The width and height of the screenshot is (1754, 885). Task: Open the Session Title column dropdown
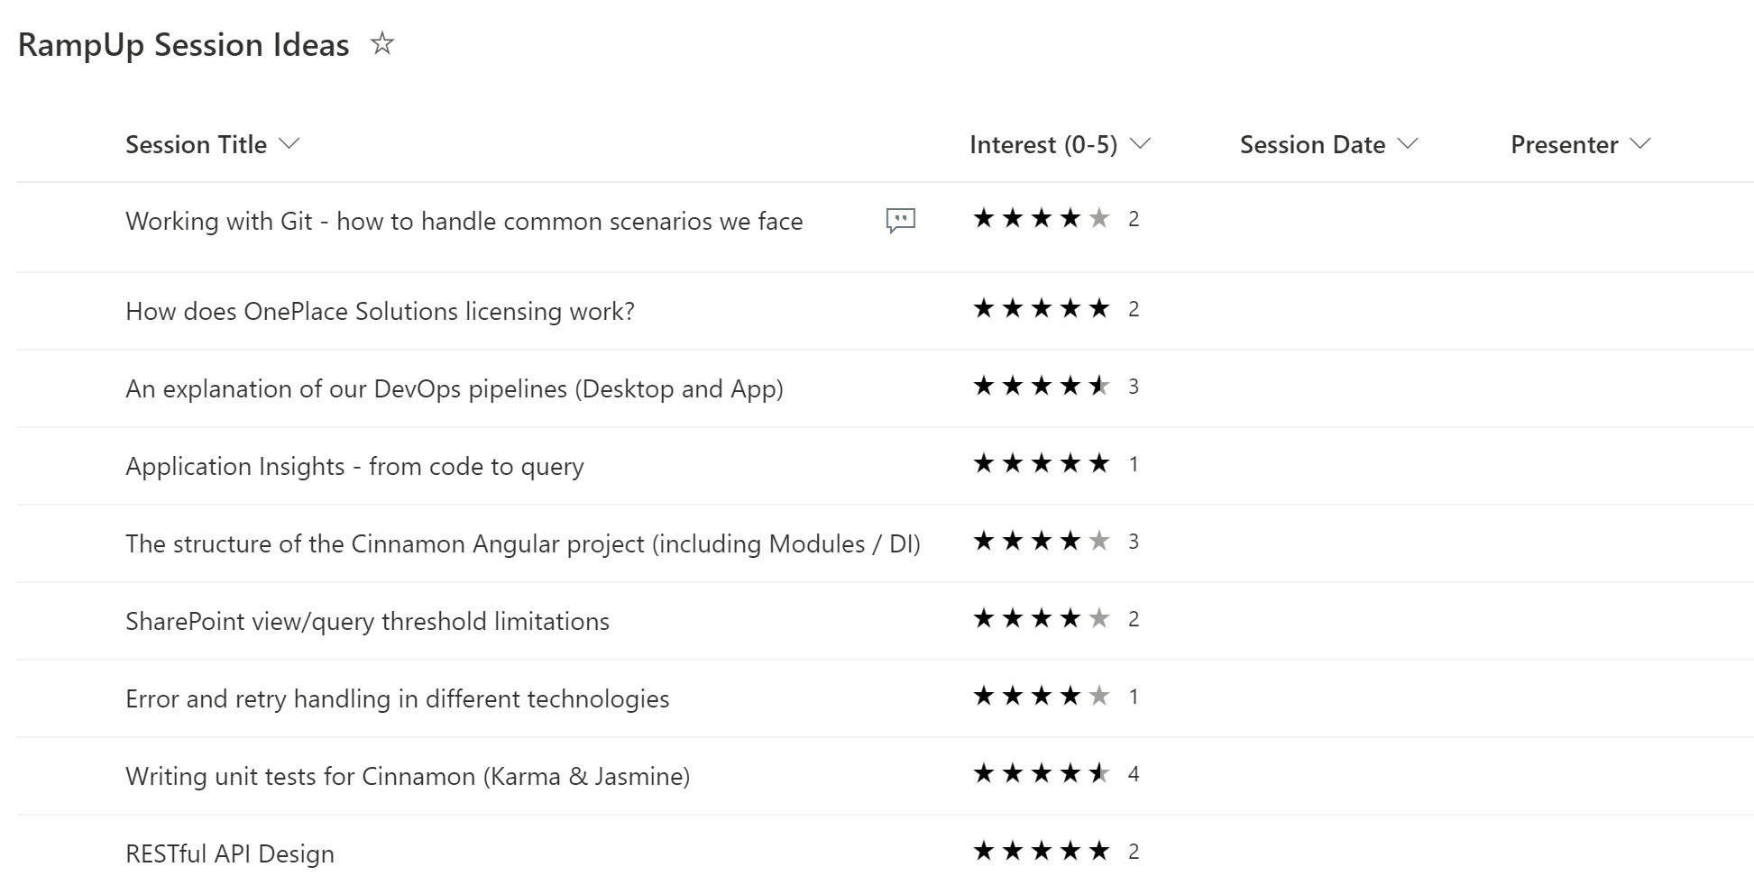pos(289,143)
